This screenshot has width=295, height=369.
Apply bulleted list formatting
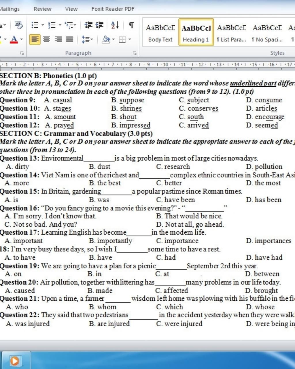tap(35, 25)
